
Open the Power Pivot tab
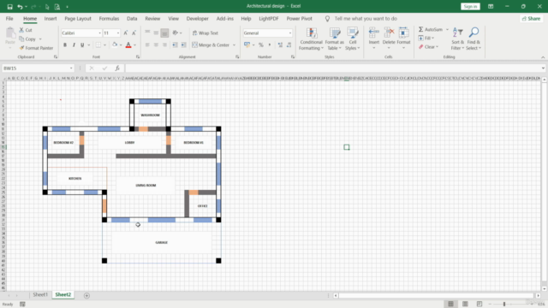(299, 19)
